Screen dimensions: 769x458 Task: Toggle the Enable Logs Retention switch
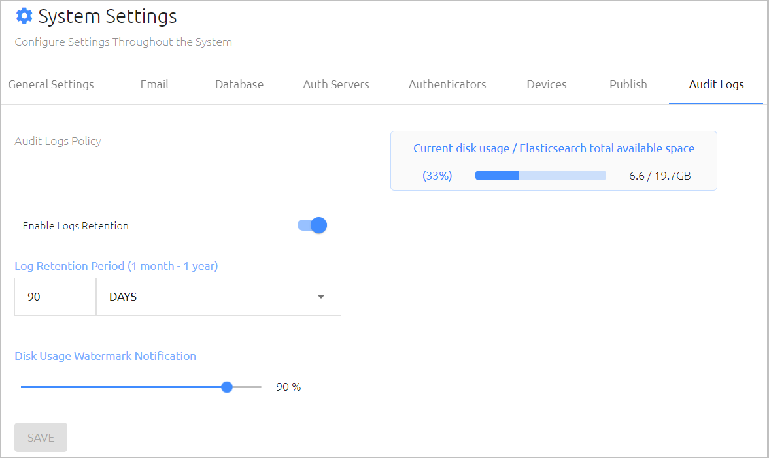pyautogui.click(x=313, y=225)
